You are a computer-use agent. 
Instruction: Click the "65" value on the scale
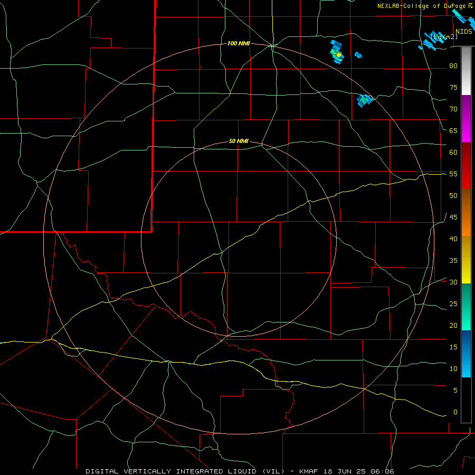(453, 130)
